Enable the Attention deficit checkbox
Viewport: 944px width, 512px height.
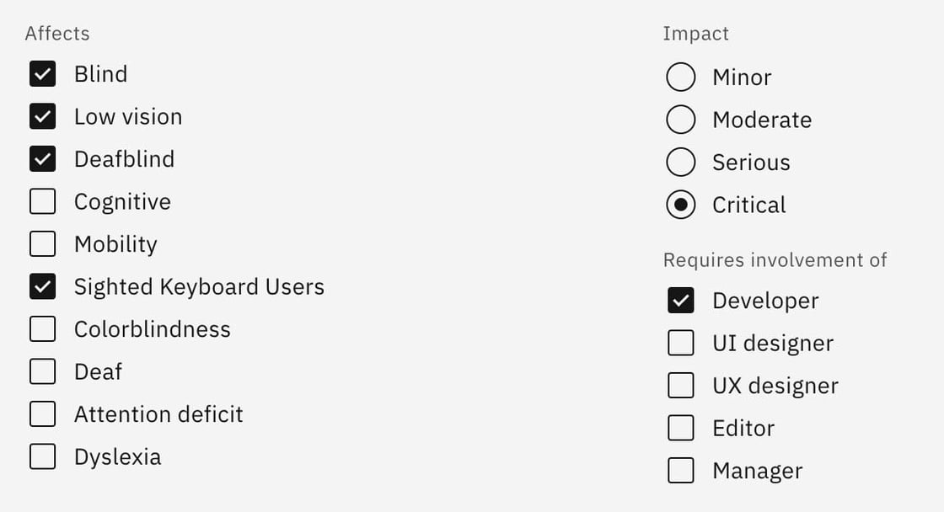coord(42,414)
